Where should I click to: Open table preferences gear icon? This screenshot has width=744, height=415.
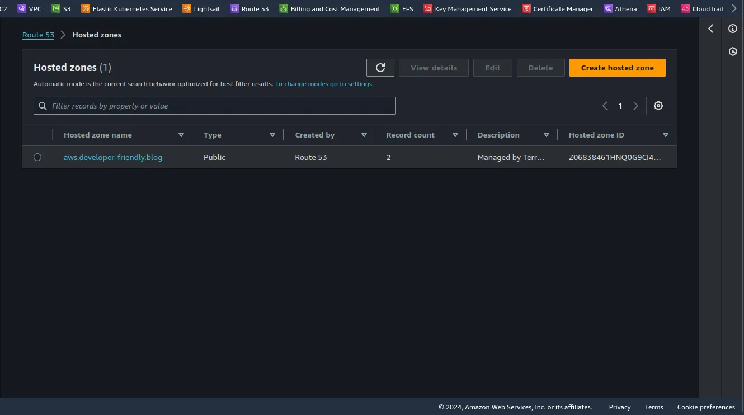point(658,106)
